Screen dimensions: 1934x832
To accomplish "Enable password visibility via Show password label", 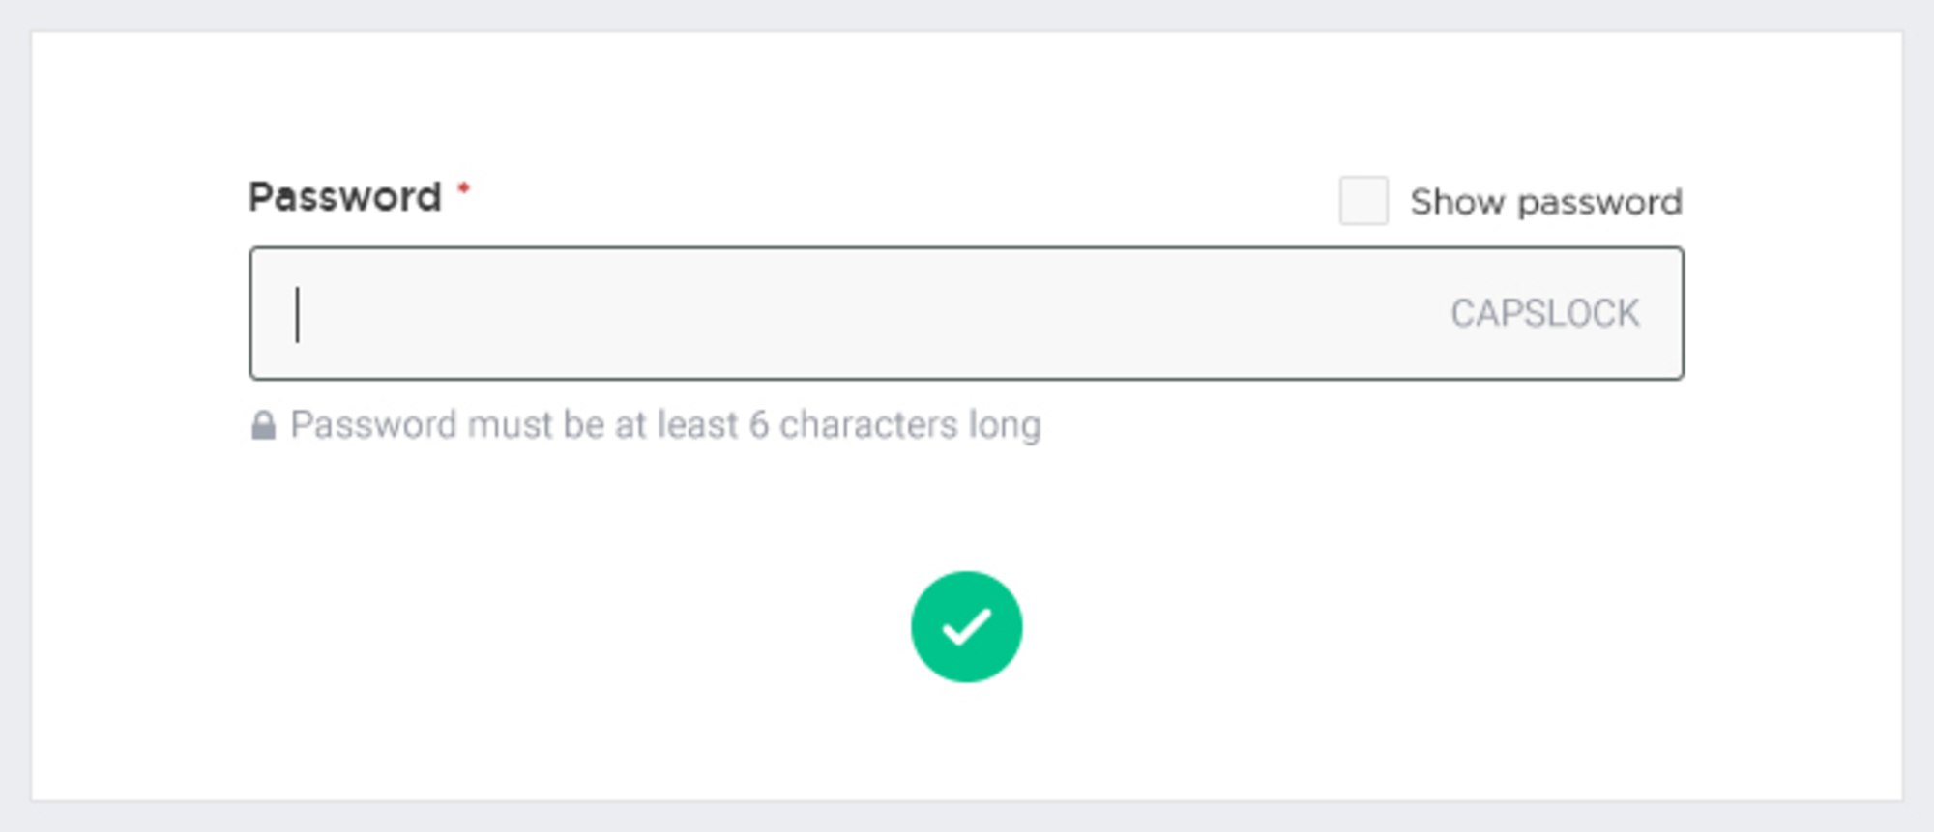I will 1545,202.
